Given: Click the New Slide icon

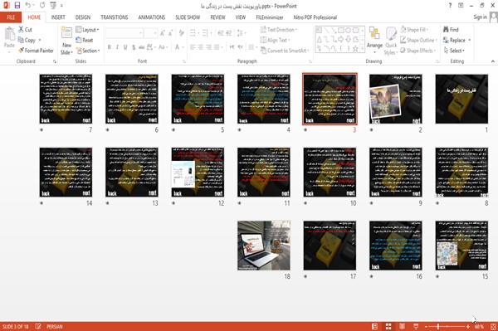Looking at the screenshot, I should coord(66,33).
